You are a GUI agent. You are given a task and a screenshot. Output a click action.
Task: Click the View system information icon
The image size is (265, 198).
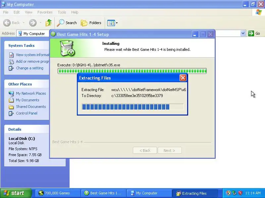coord(11,55)
